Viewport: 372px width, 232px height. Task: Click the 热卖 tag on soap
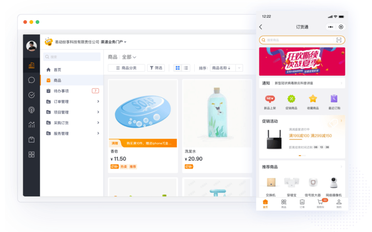[124, 167]
